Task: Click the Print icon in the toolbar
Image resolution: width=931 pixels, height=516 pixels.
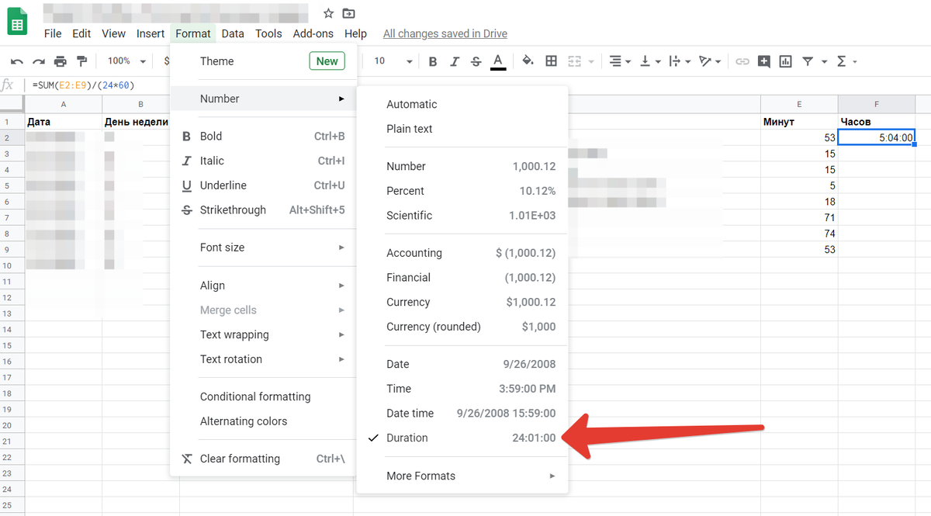Action: point(61,61)
